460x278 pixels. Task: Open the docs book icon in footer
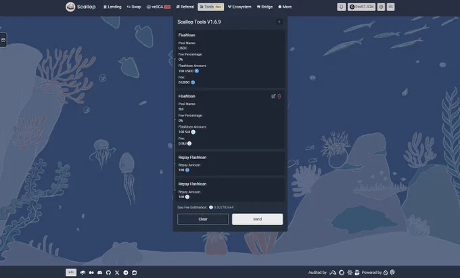[83, 273]
